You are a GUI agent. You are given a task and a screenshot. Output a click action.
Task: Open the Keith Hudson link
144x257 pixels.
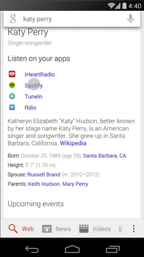pyautogui.click(x=44, y=184)
